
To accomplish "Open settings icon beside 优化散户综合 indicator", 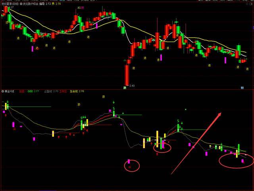I will [x=21, y=4].
